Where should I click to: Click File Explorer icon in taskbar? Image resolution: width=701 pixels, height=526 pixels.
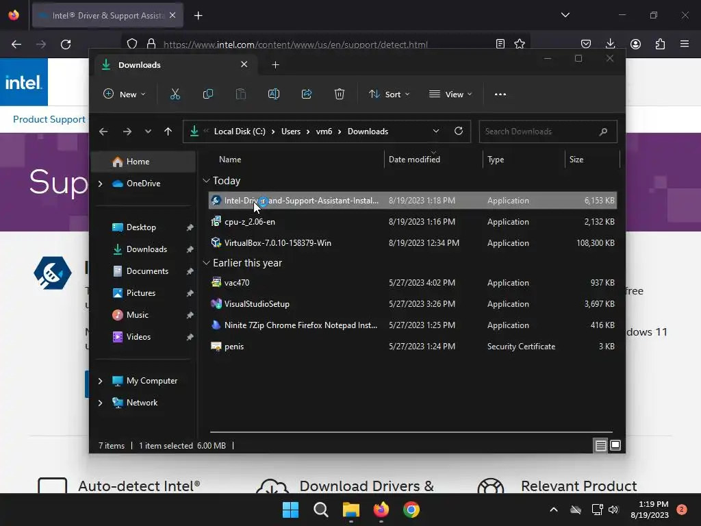point(351,510)
